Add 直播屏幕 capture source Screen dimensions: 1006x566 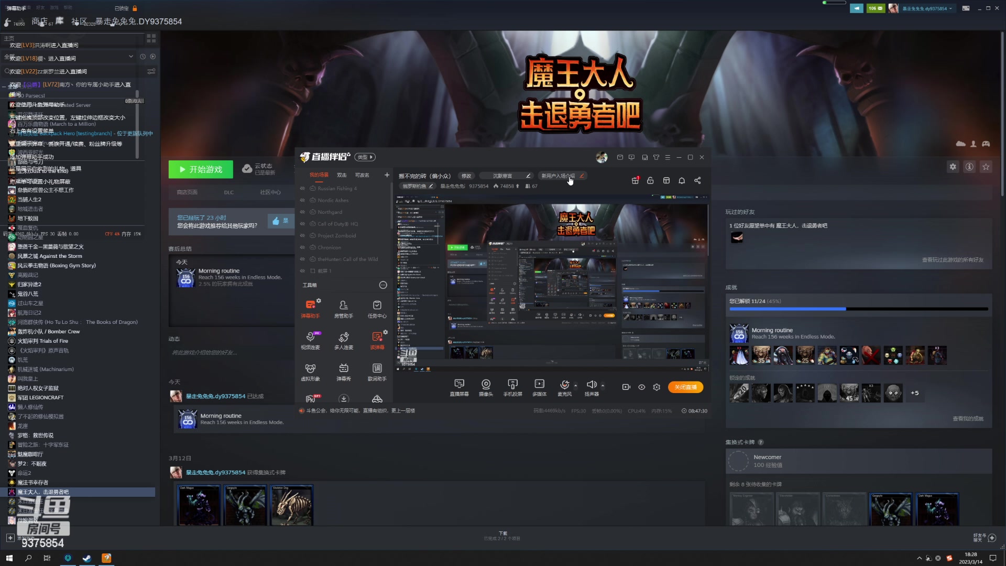[x=459, y=387]
